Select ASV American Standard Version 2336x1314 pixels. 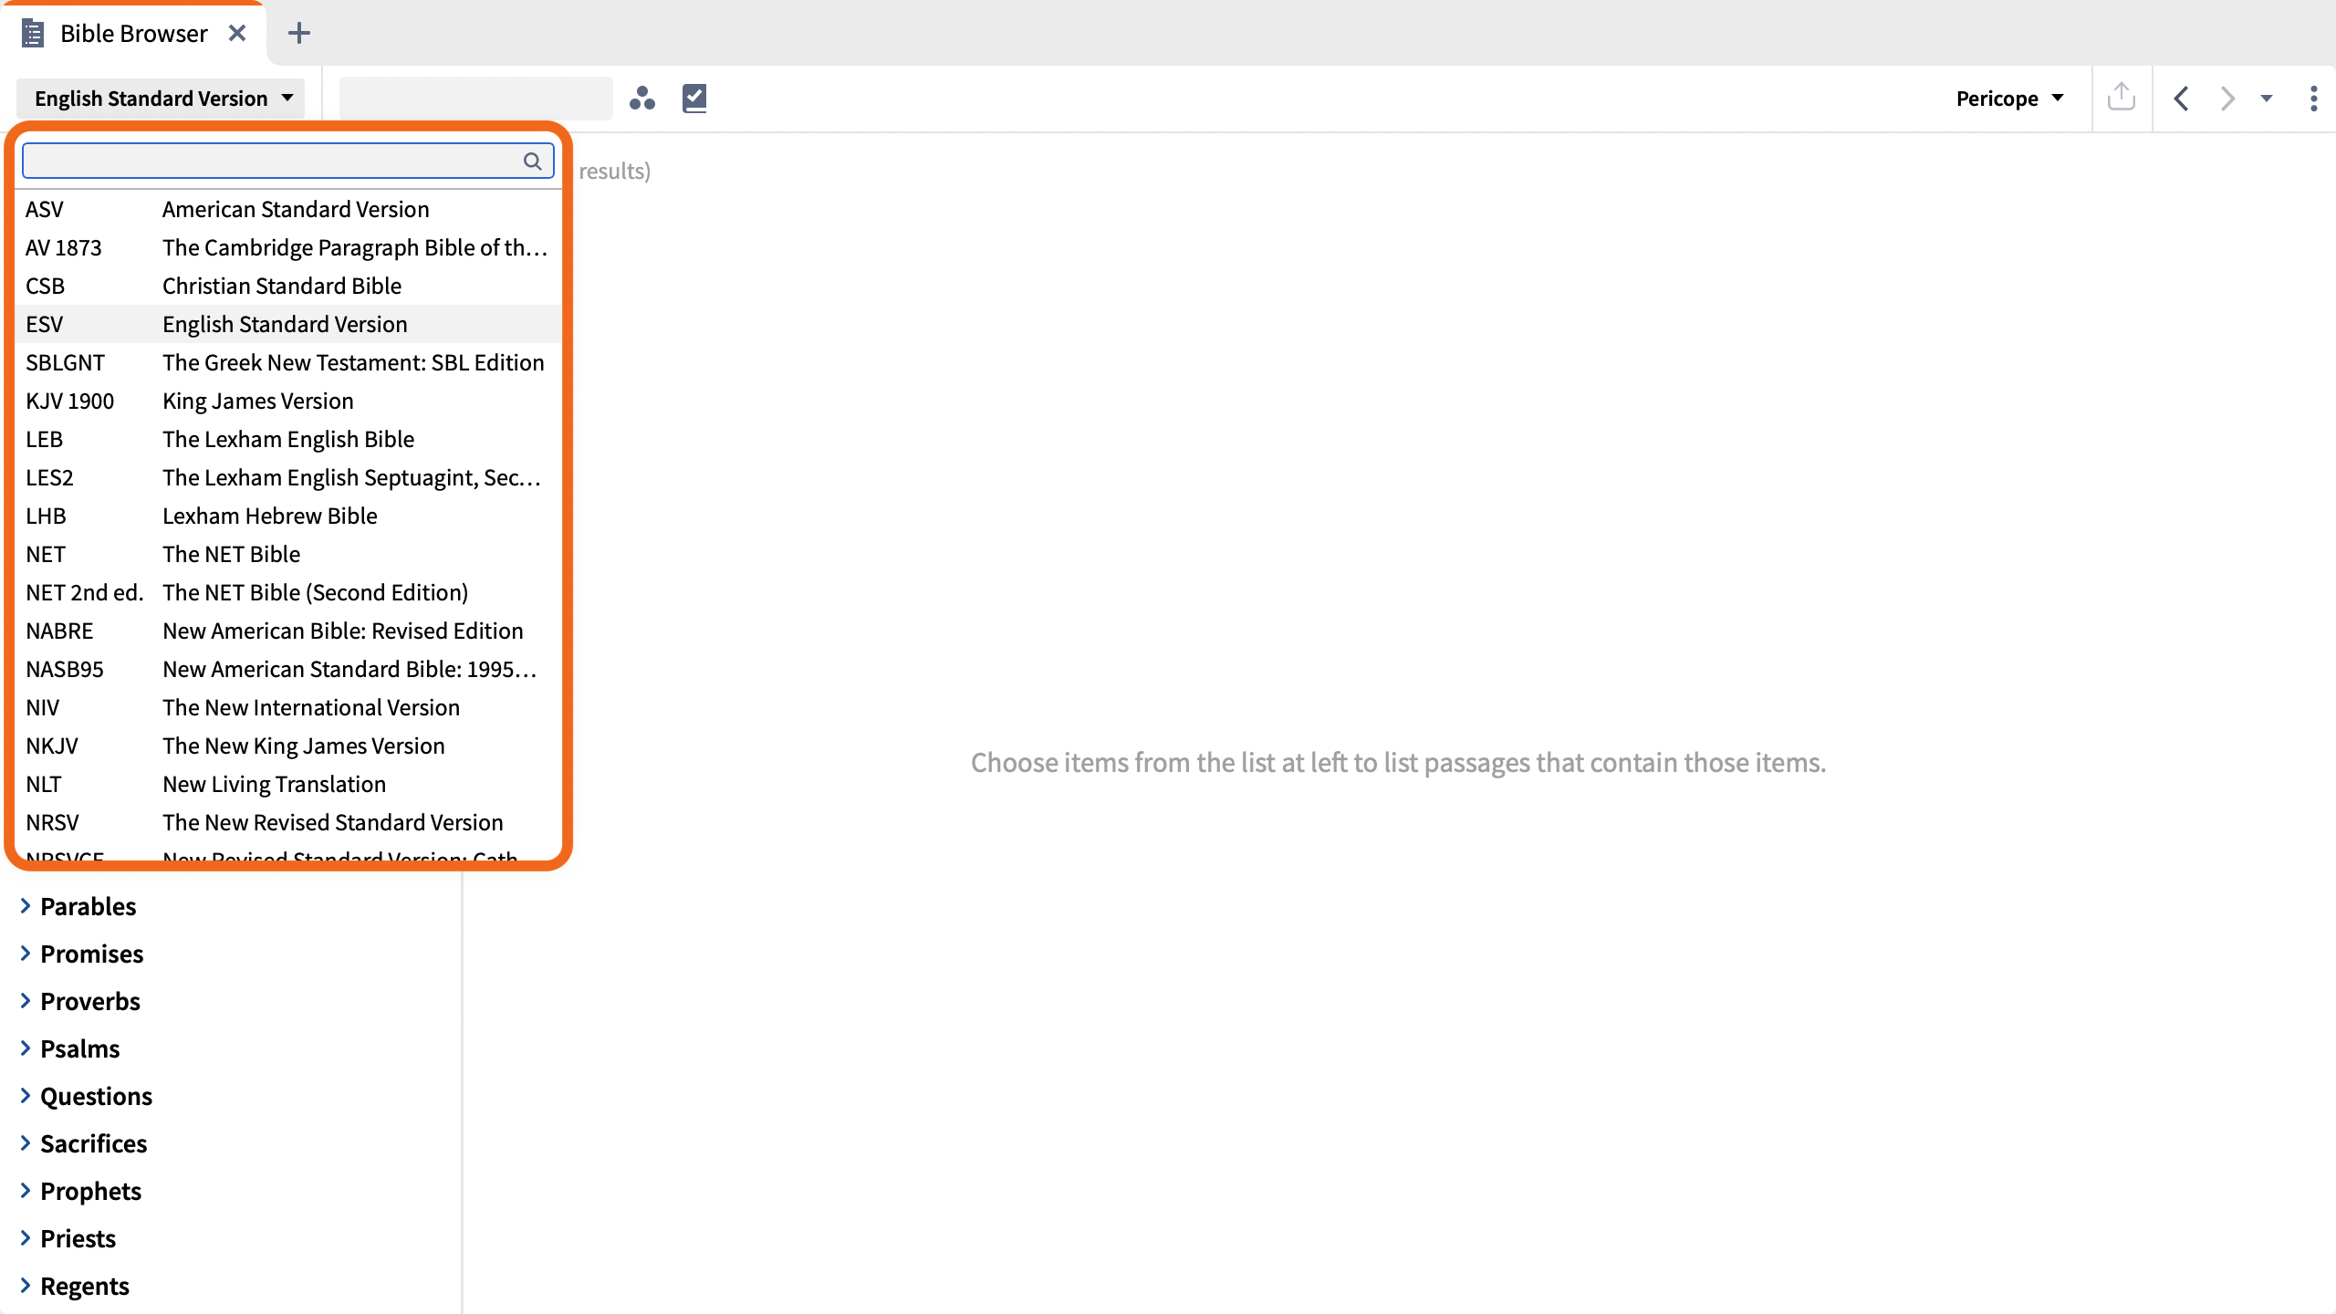[288, 209]
